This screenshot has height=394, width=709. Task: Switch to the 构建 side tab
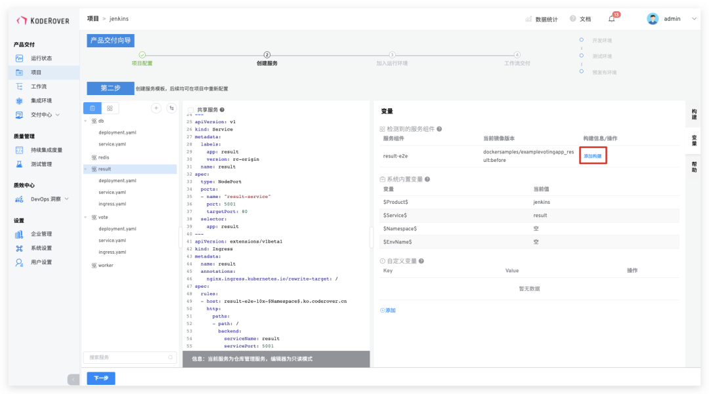(x=694, y=114)
